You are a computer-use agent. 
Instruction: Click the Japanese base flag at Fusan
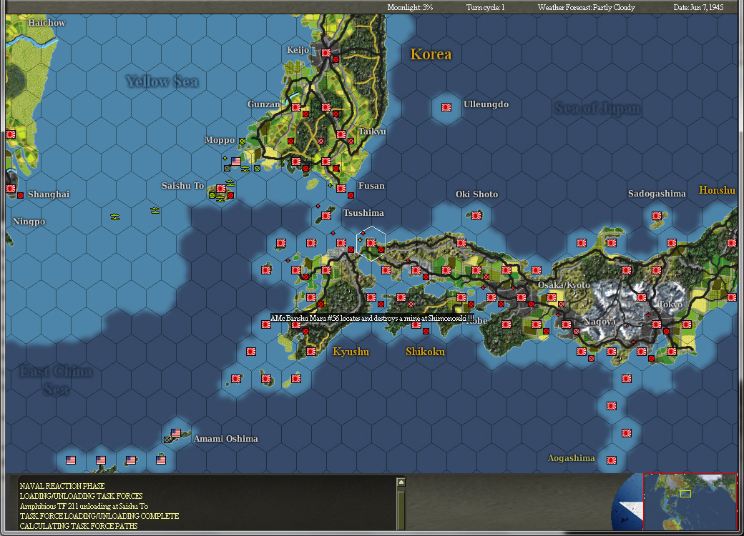coord(341,189)
